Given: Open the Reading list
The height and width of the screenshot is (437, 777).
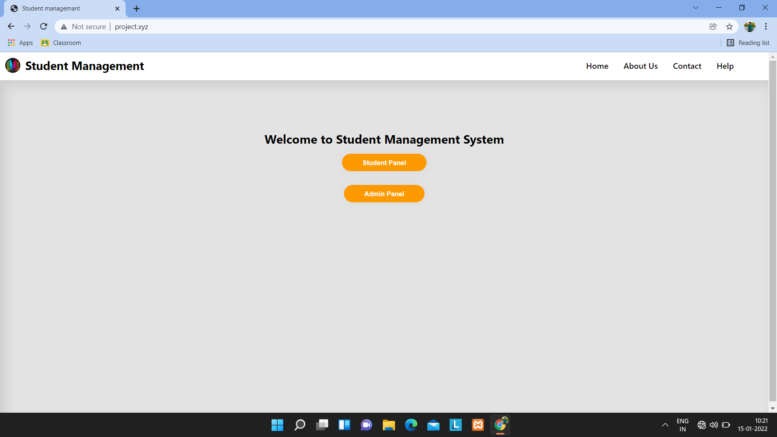Looking at the screenshot, I should point(748,42).
